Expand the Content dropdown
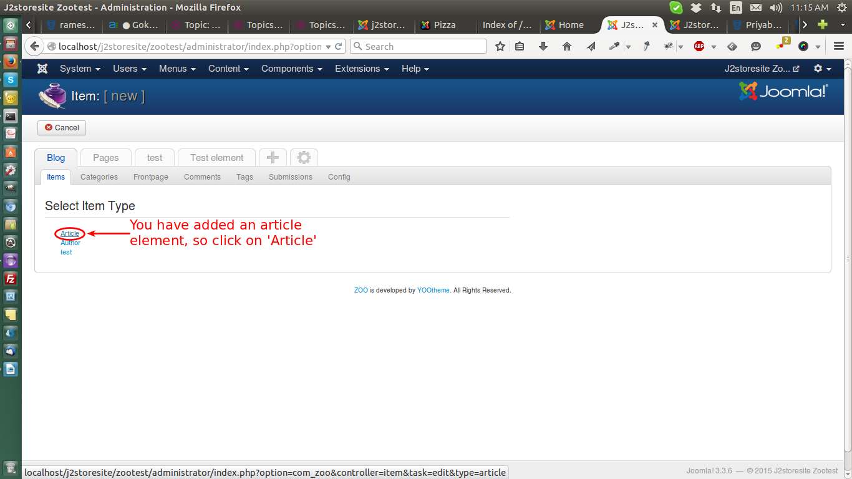Image resolution: width=852 pixels, height=479 pixels. click(228, 69)
